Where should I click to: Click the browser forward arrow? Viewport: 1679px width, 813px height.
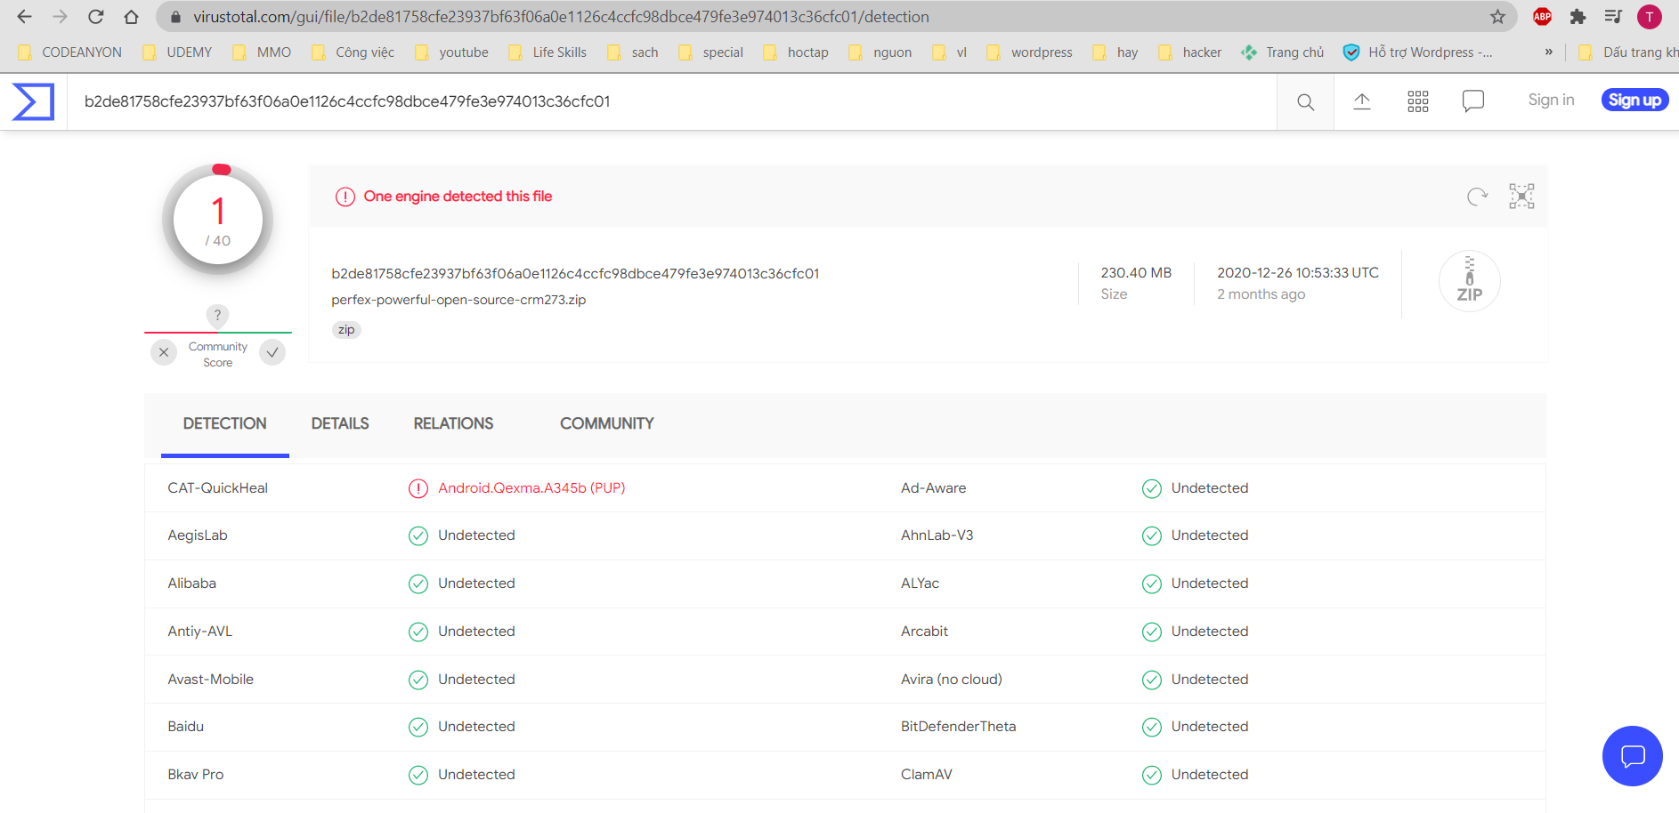click(60, 17)
